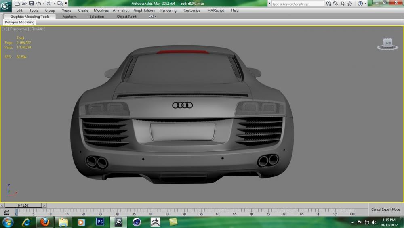Open Firefox from the taskbar
The image size is (404, 228).
(x=44, y=222)
